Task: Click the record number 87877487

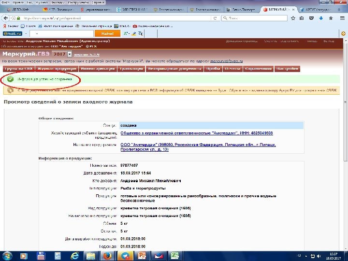Action: [129, 165]
